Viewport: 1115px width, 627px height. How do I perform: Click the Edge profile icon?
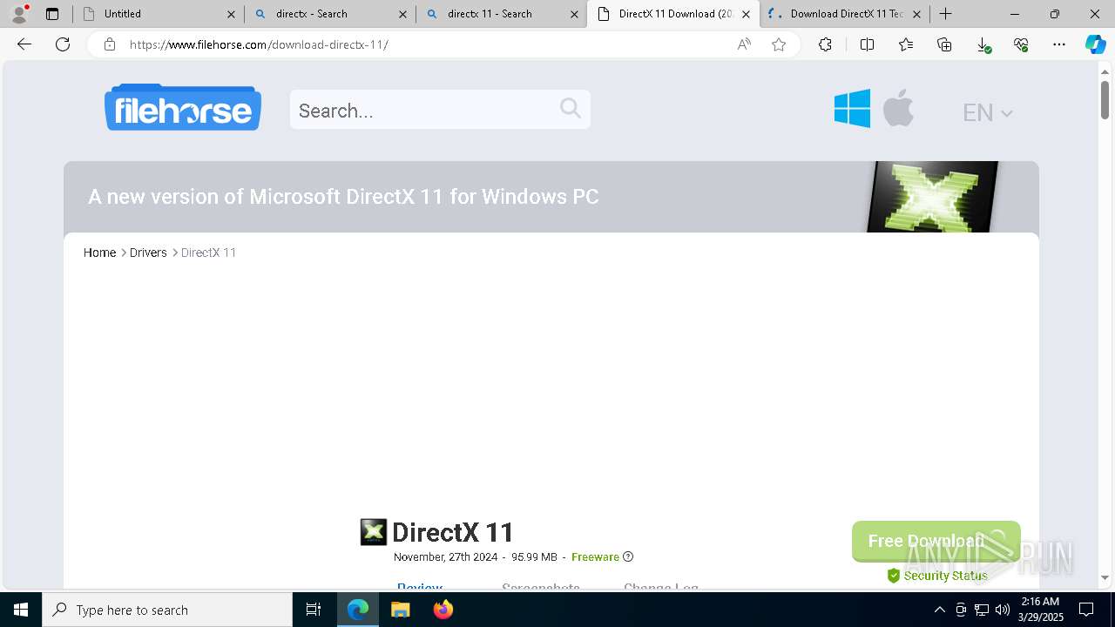pos(18,14)
